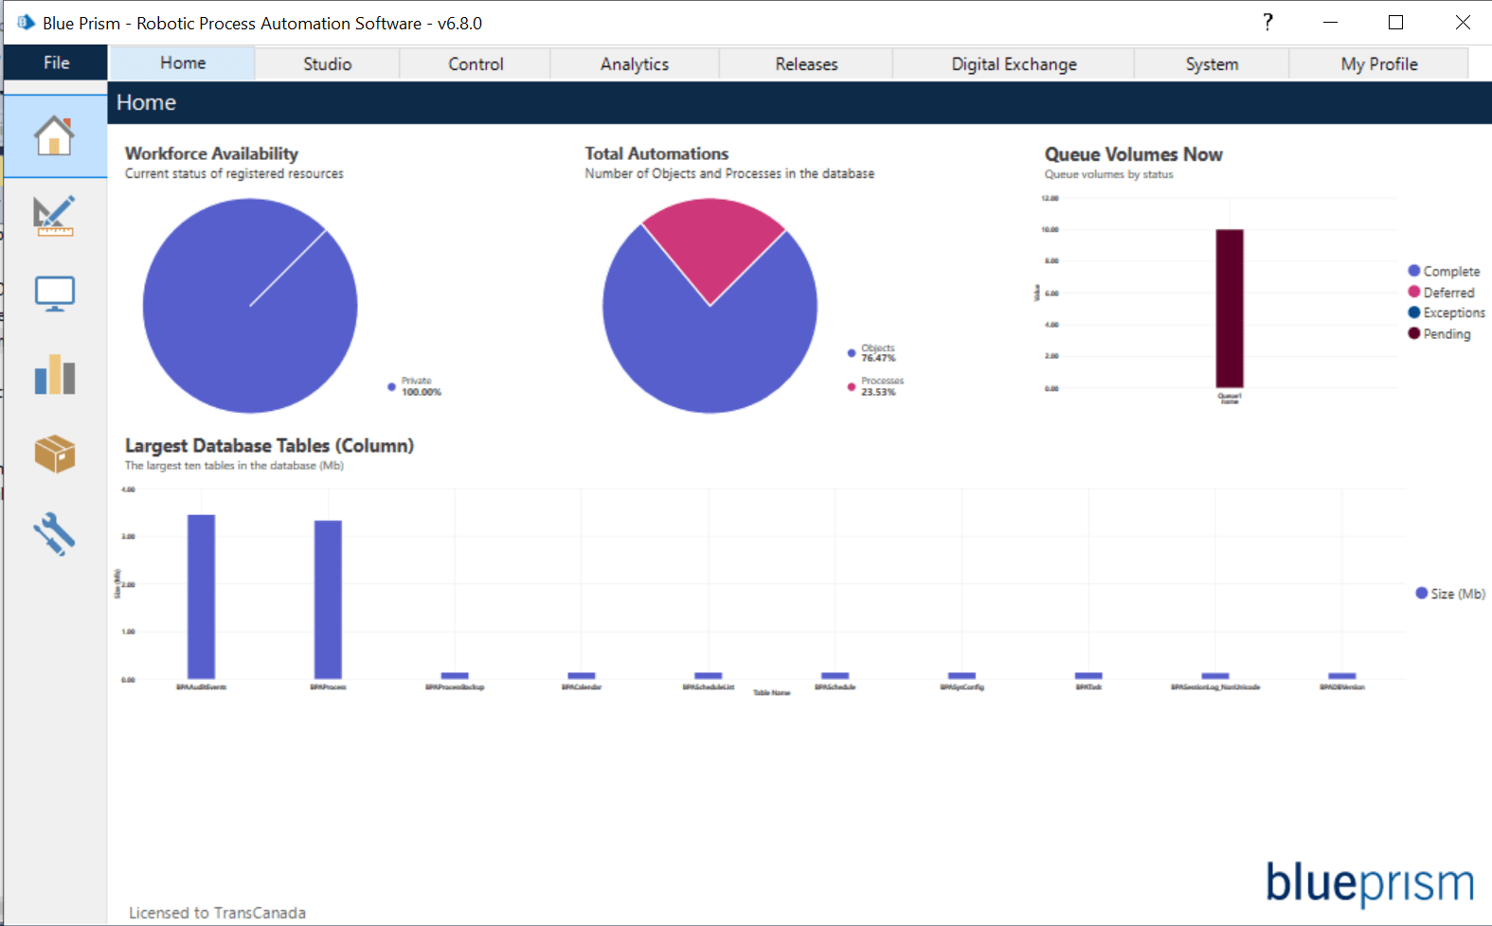Select the dark red Pending queue bar
Screen dimensions: 1492x926
click(x=1230, y=308)
